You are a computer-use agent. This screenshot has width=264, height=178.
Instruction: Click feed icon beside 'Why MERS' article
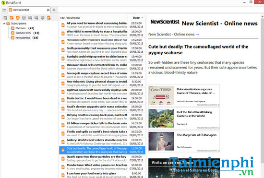point(63,33)
